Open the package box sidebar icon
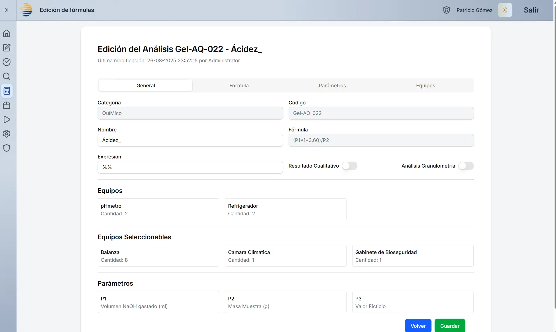 click(7, 105)
